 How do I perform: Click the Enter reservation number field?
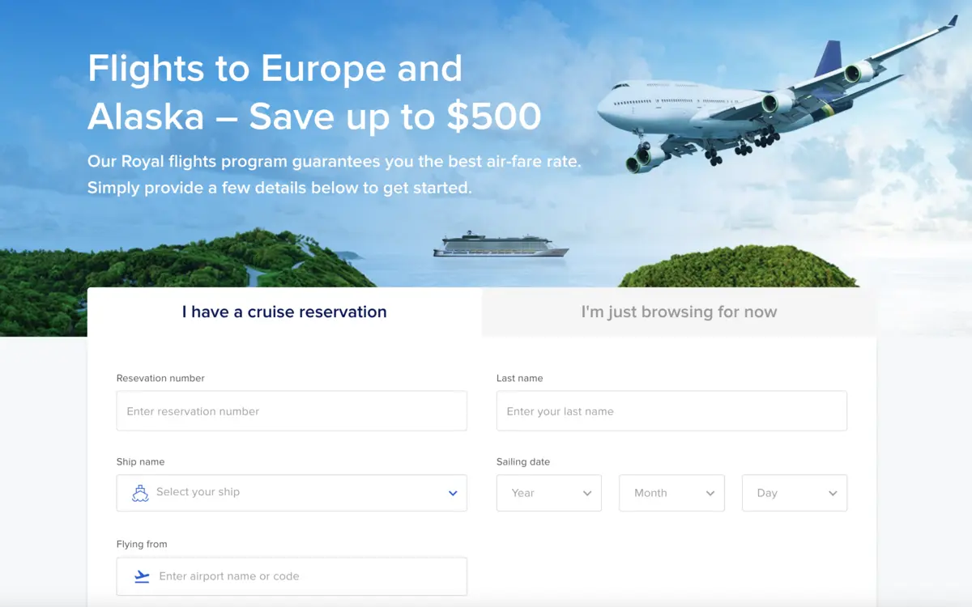pos(292,410)
